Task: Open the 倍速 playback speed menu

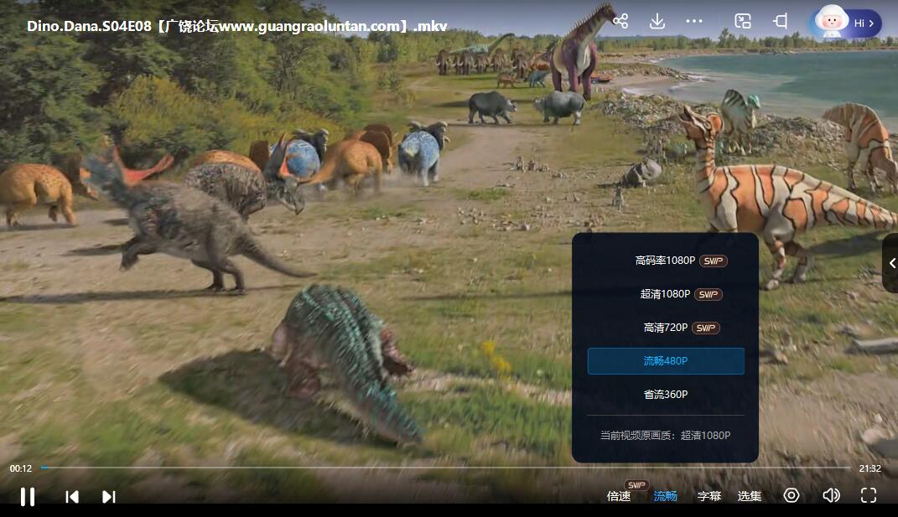Action: (619, 496)
